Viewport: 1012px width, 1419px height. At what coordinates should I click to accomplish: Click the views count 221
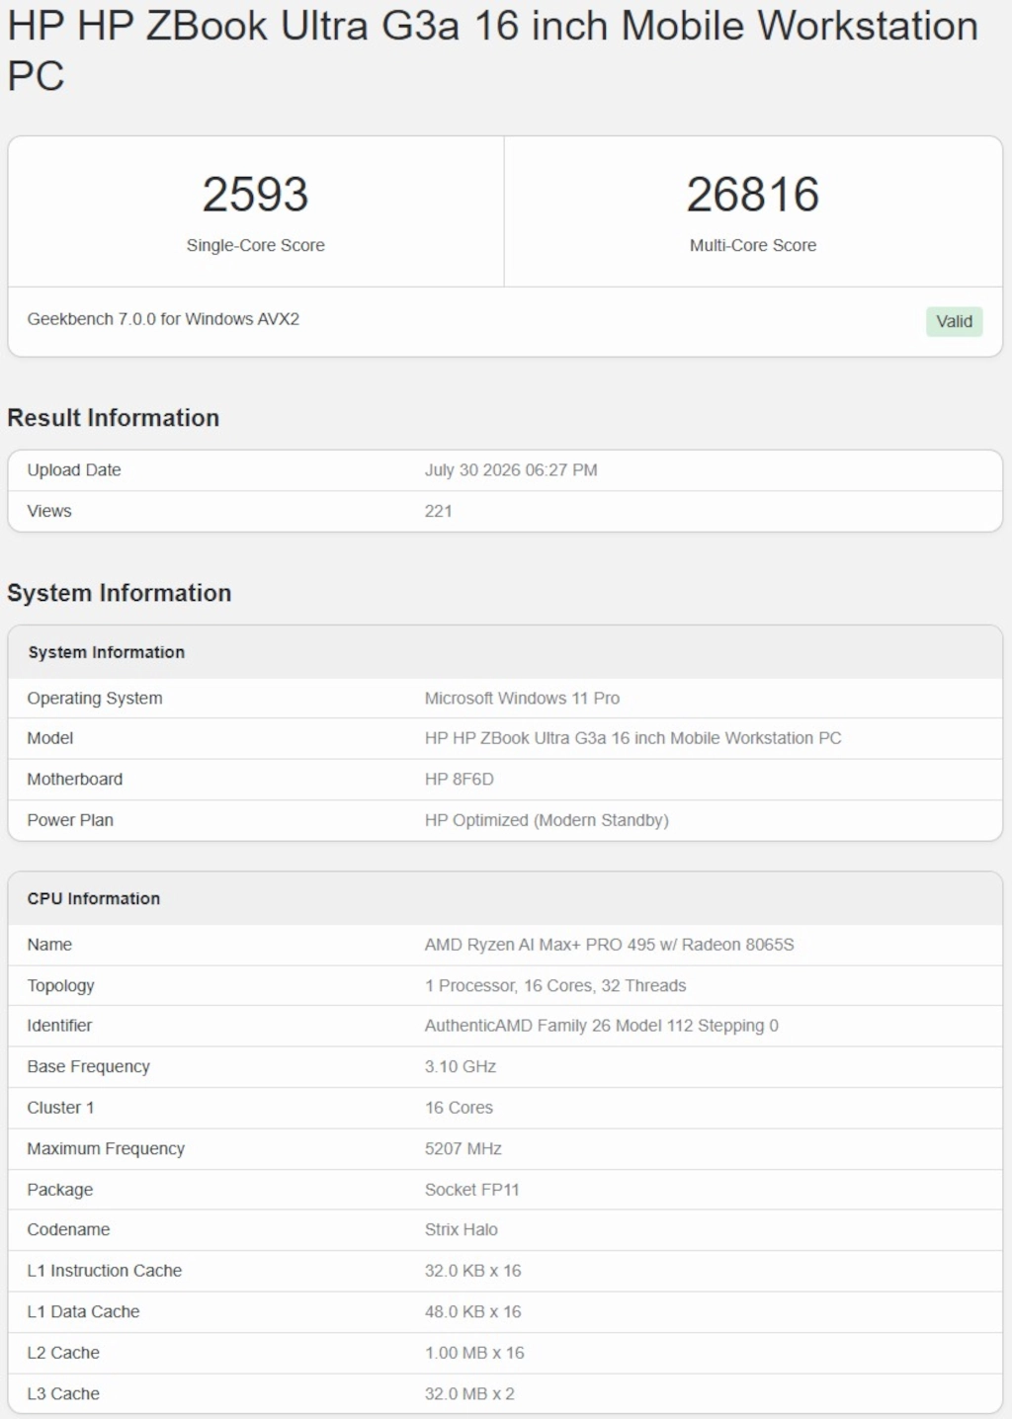pyautogui.click(x=439, y=511)
